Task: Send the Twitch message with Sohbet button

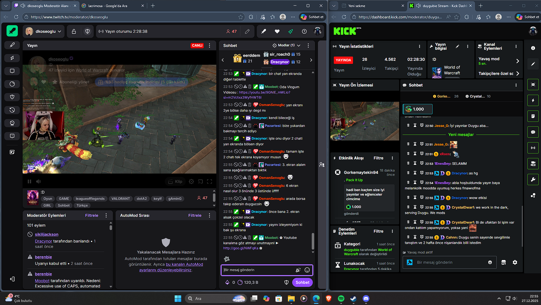Action: pyautogui.click(x=302, y=282)
